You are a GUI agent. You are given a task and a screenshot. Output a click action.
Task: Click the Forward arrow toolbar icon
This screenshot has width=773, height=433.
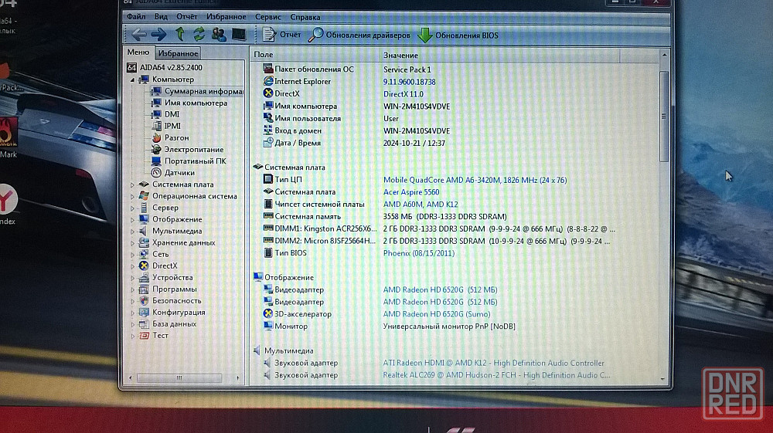pos(158,35)
